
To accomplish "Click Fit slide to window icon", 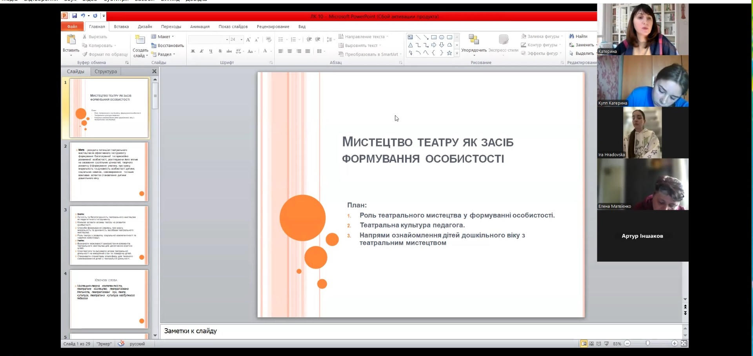I will click(684, 343).
